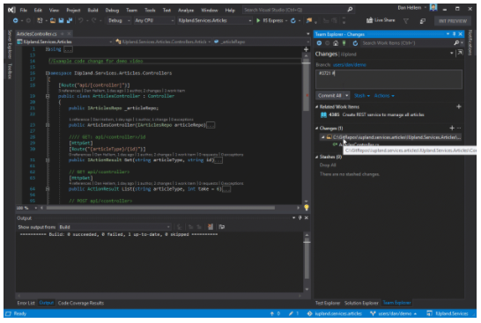481x323 pixels.
Task: Click the green Manage Connections plug icon
Action: pyautogui.click(x=344, y=43)
